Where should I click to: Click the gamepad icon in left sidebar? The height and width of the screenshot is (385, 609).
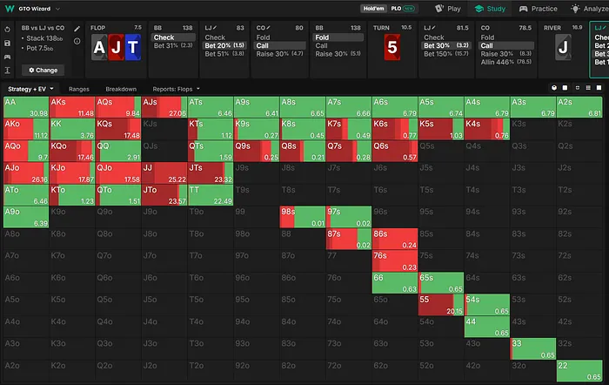tap(7, 57)
